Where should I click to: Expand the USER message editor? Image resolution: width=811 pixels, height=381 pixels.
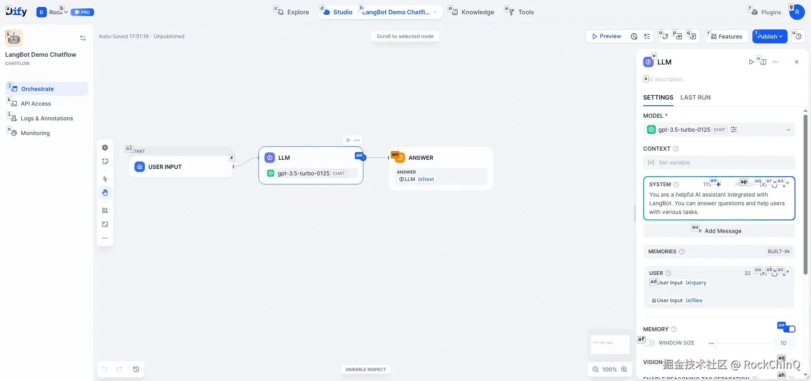pyautogui.click(x=786, y=273)
